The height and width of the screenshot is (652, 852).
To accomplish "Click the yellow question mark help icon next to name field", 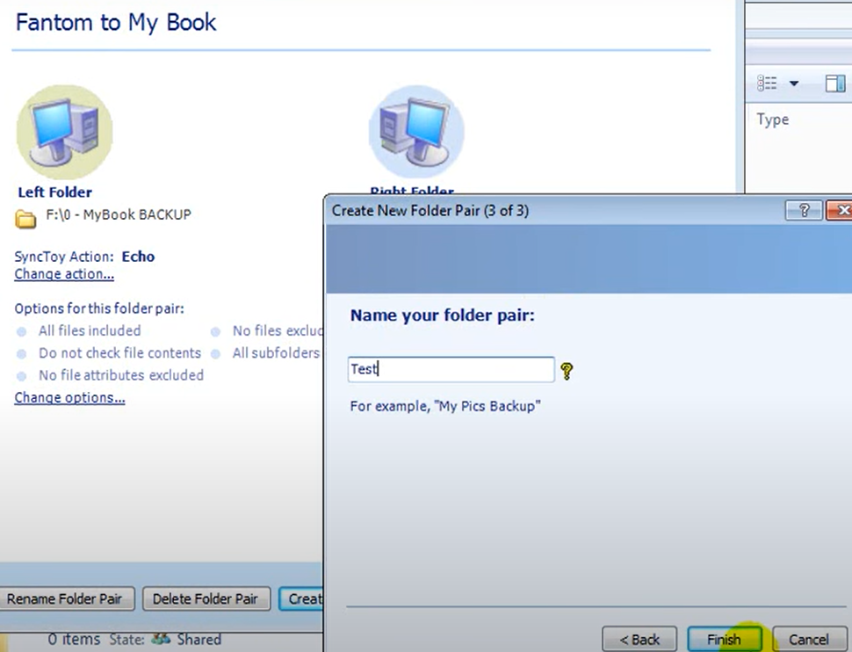I will pos(567,371).
